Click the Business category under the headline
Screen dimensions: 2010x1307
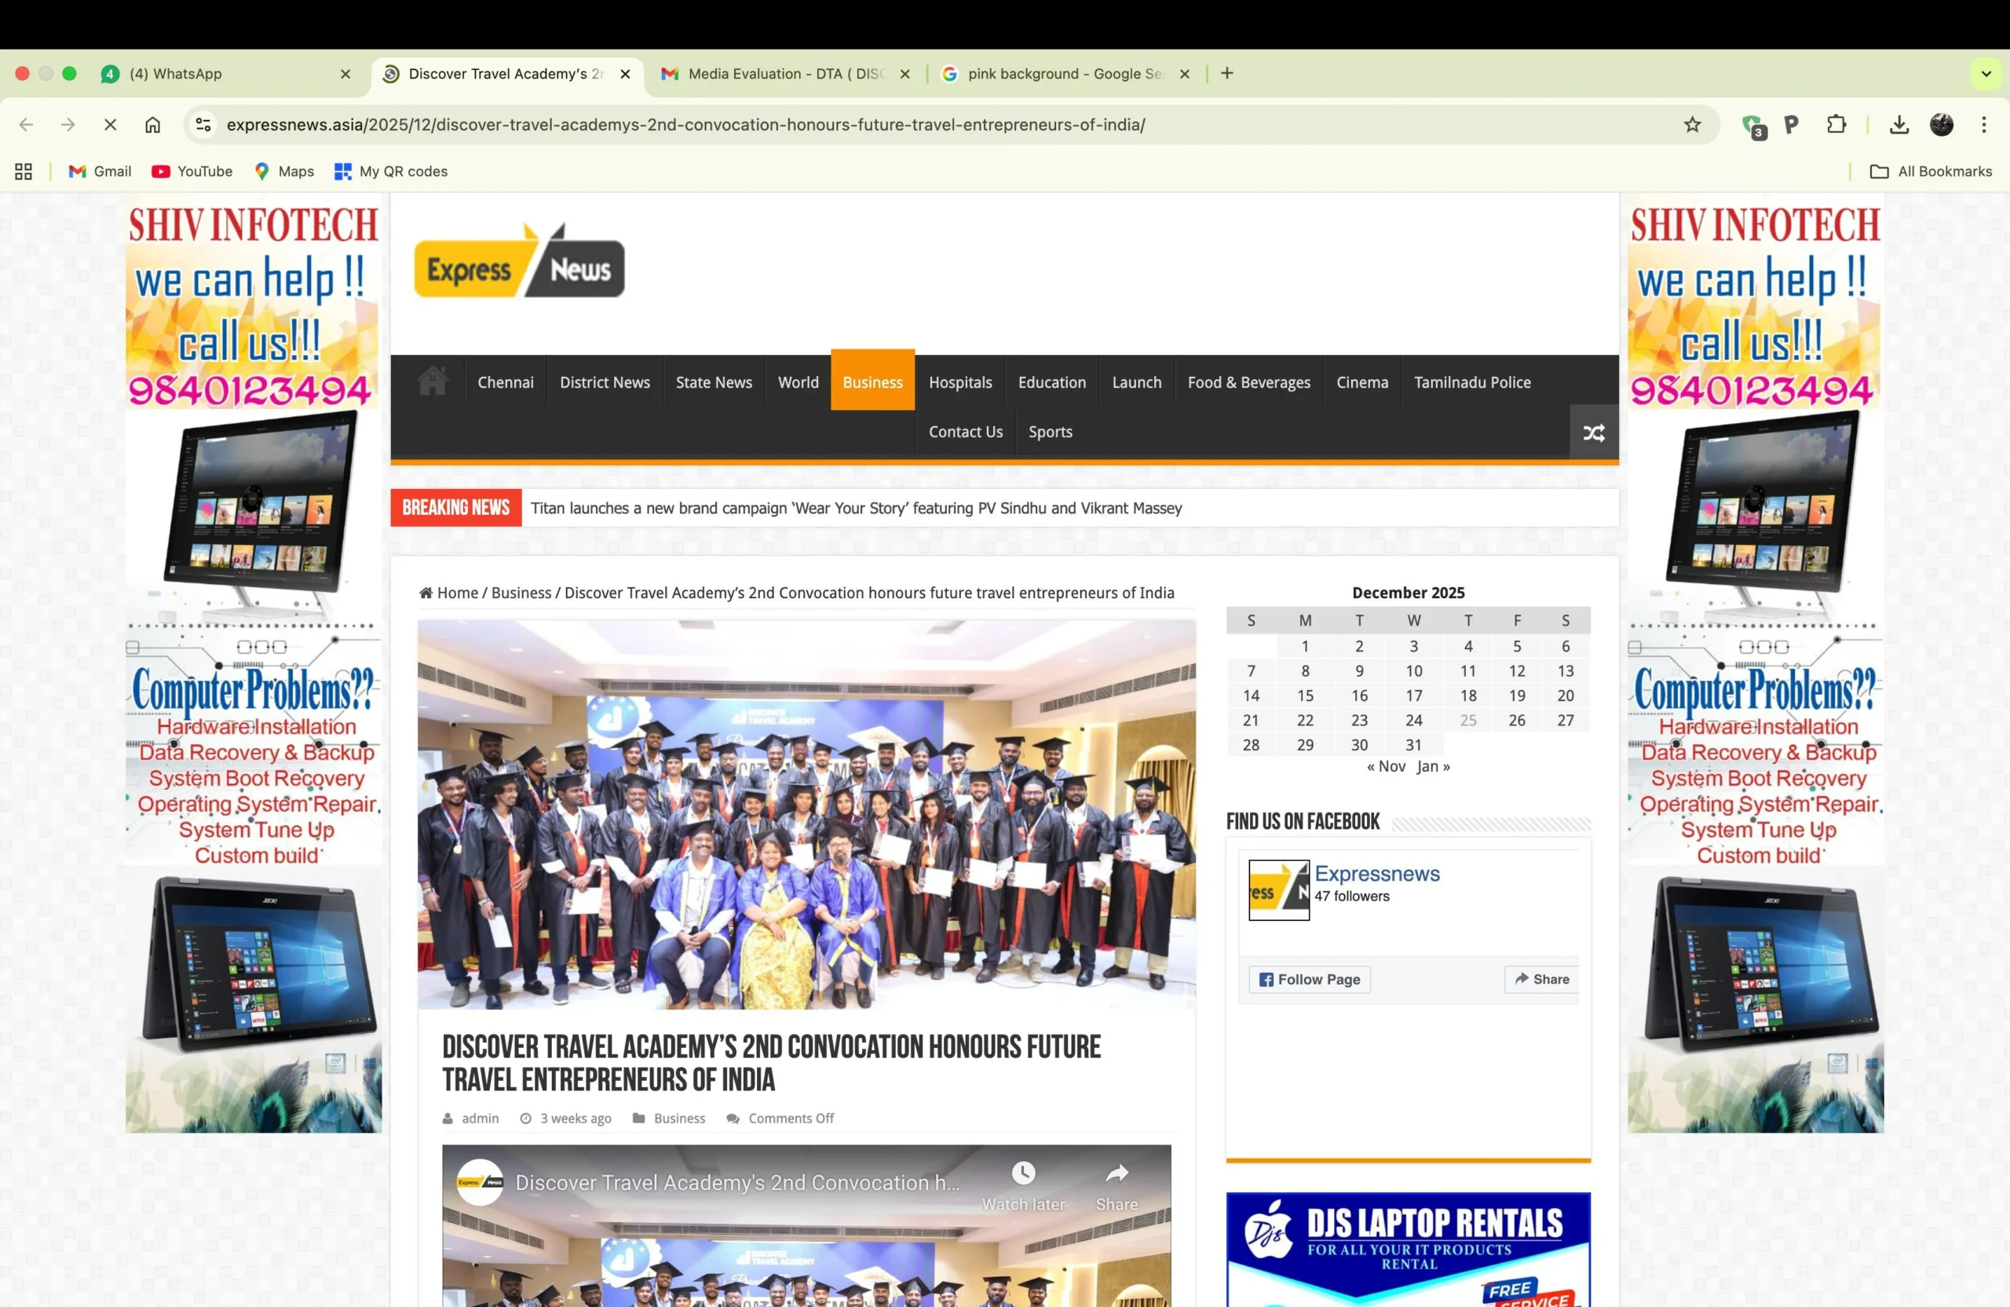679,1119
